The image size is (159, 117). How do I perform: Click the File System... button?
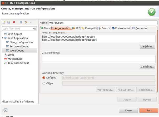(125, 90)
